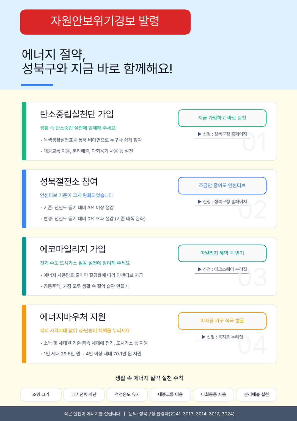Click the 성북구청 환경과 contact text in footer
Viewport: 297px width, 421px height.
click(182, 414)
